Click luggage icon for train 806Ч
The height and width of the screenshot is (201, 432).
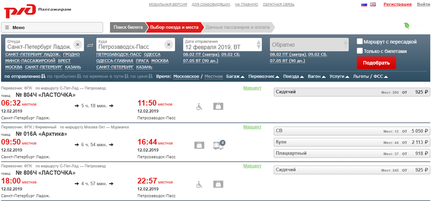218,184
